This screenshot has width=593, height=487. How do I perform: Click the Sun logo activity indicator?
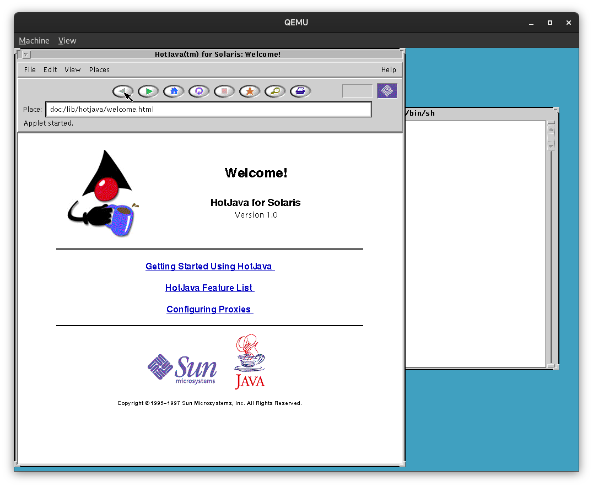pos(387,91)
